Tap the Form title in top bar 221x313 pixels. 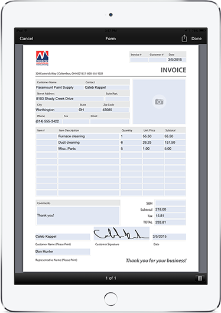coord(110,38)
